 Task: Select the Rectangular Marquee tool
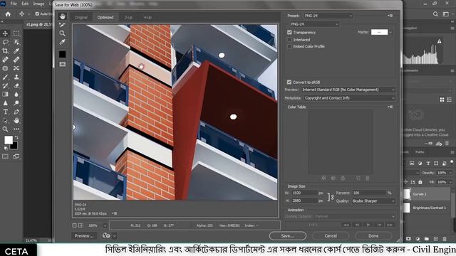pyautogui.click(x=16, y=33)
